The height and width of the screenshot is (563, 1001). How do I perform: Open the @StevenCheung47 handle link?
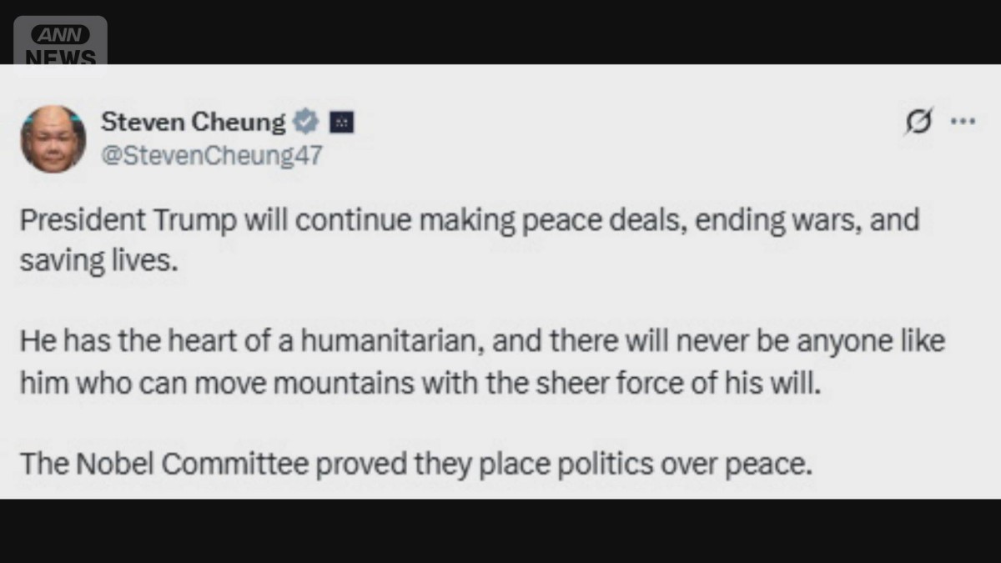(211, 156)
